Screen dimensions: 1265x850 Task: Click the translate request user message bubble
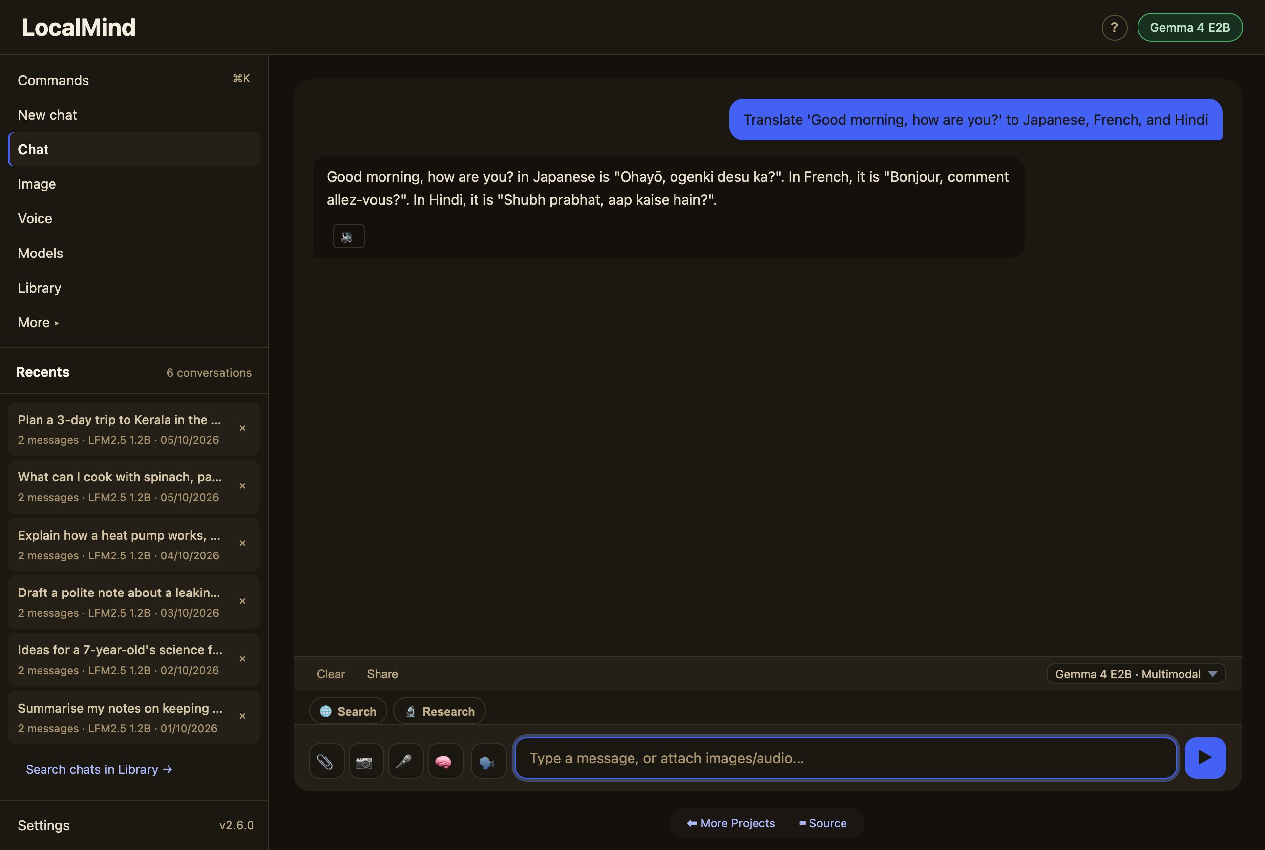[975, 119]
